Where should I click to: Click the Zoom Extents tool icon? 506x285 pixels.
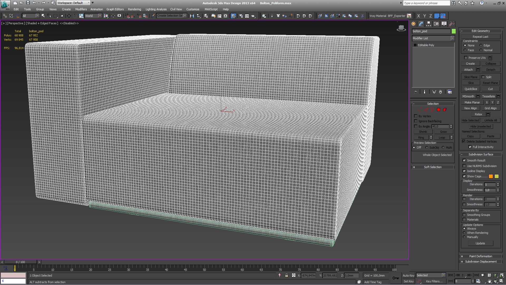496,275
